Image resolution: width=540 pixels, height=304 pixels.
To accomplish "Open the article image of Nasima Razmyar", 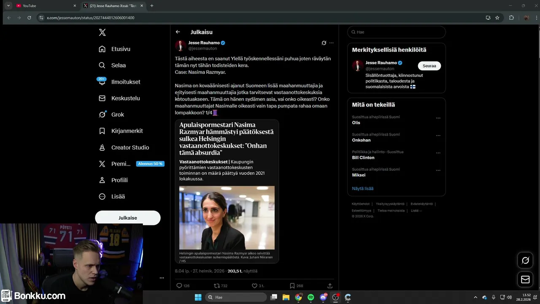I will pos(227,218).
